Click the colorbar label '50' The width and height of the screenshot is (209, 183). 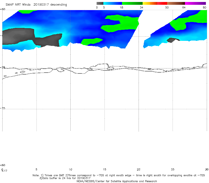167,7
